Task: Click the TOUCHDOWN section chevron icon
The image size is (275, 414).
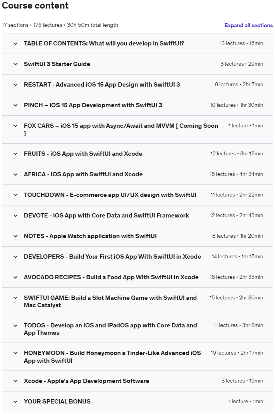Action: (x=15, y=195)
